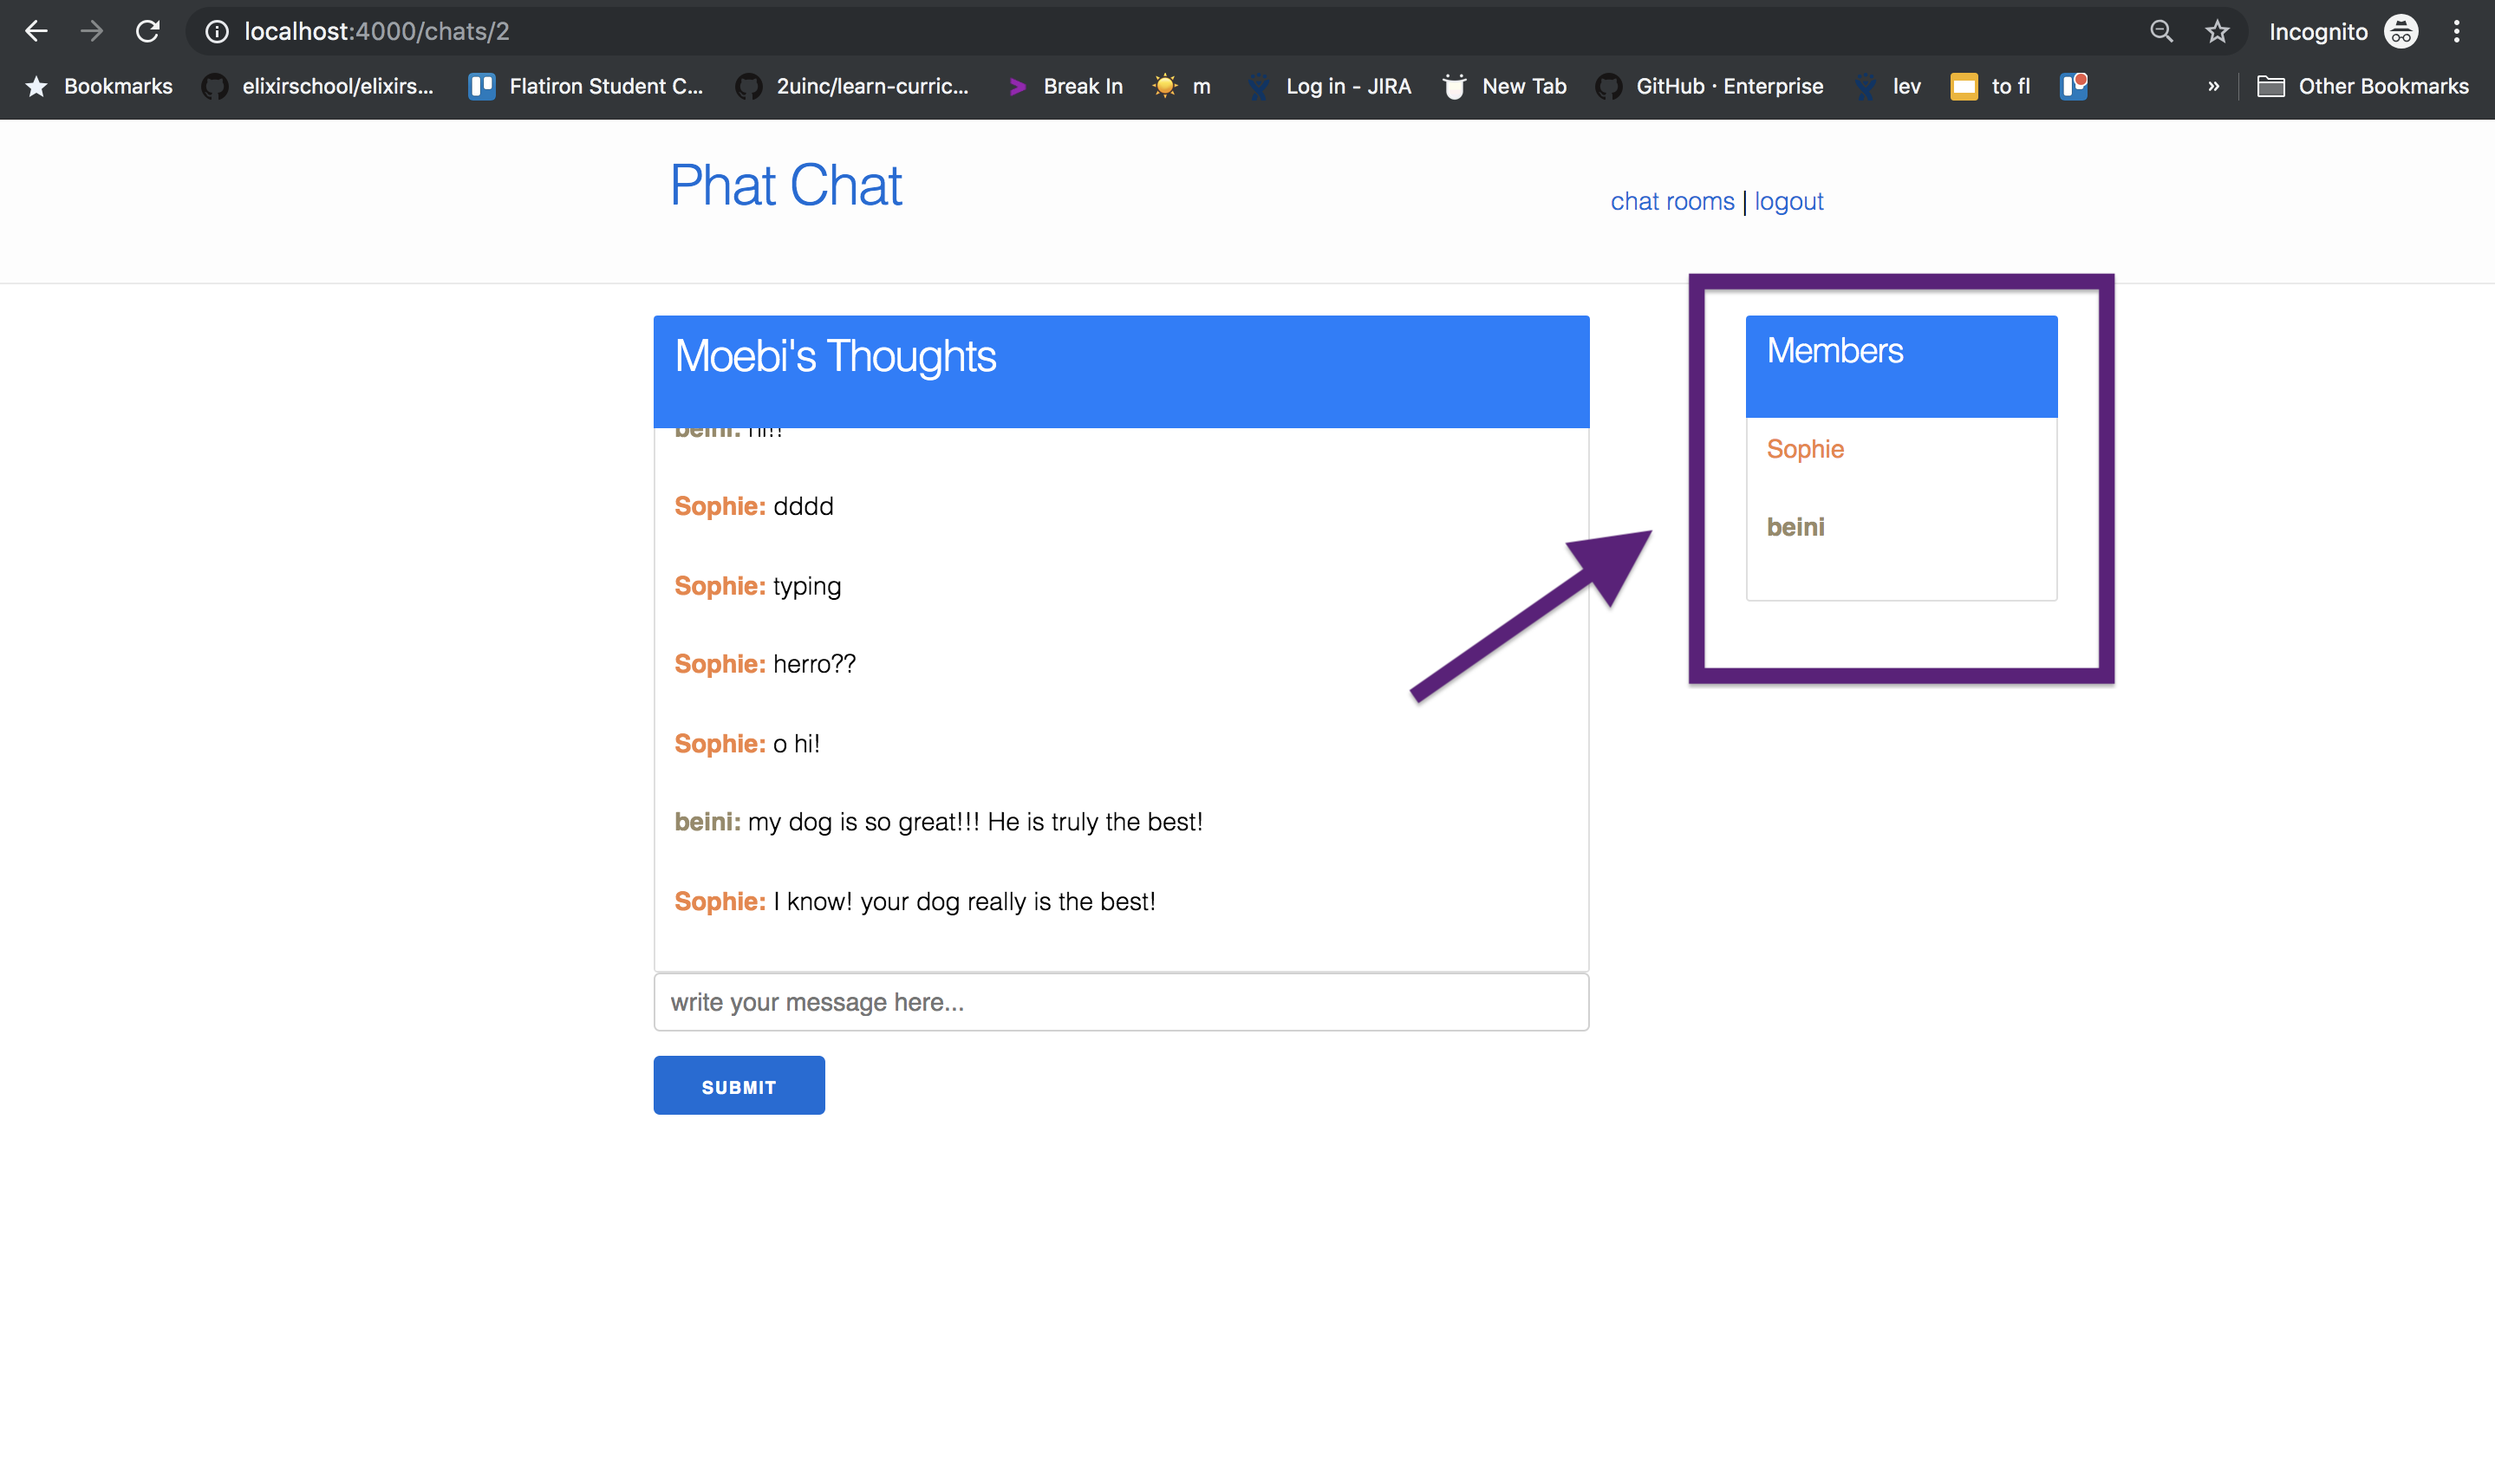This screenshot has height=1484, width=2495.
Task: Open the Break In bookmark
Action: click(x=1066, y=86)
